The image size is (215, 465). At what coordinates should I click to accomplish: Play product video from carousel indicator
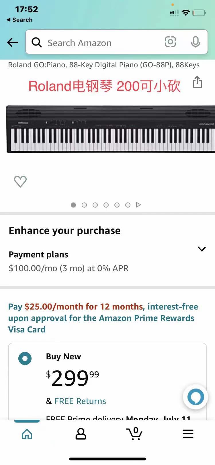[139, 205]
